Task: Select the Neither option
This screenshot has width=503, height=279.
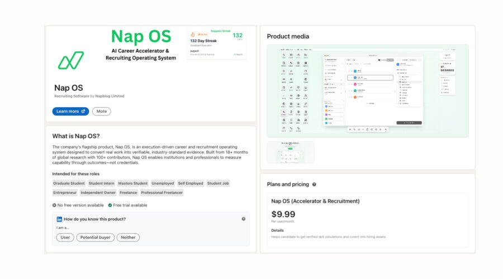Action: pyautogui.click(x=128, y=237)
